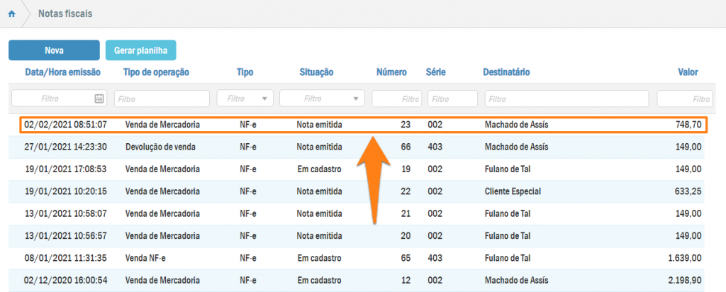Screen dimensions: 726x292
Task: Open the Tipo filter dropdown
Action: [245, 99]
